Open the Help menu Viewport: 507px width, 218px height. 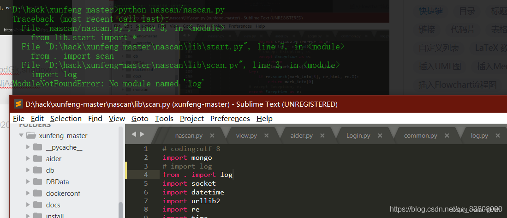264,119
